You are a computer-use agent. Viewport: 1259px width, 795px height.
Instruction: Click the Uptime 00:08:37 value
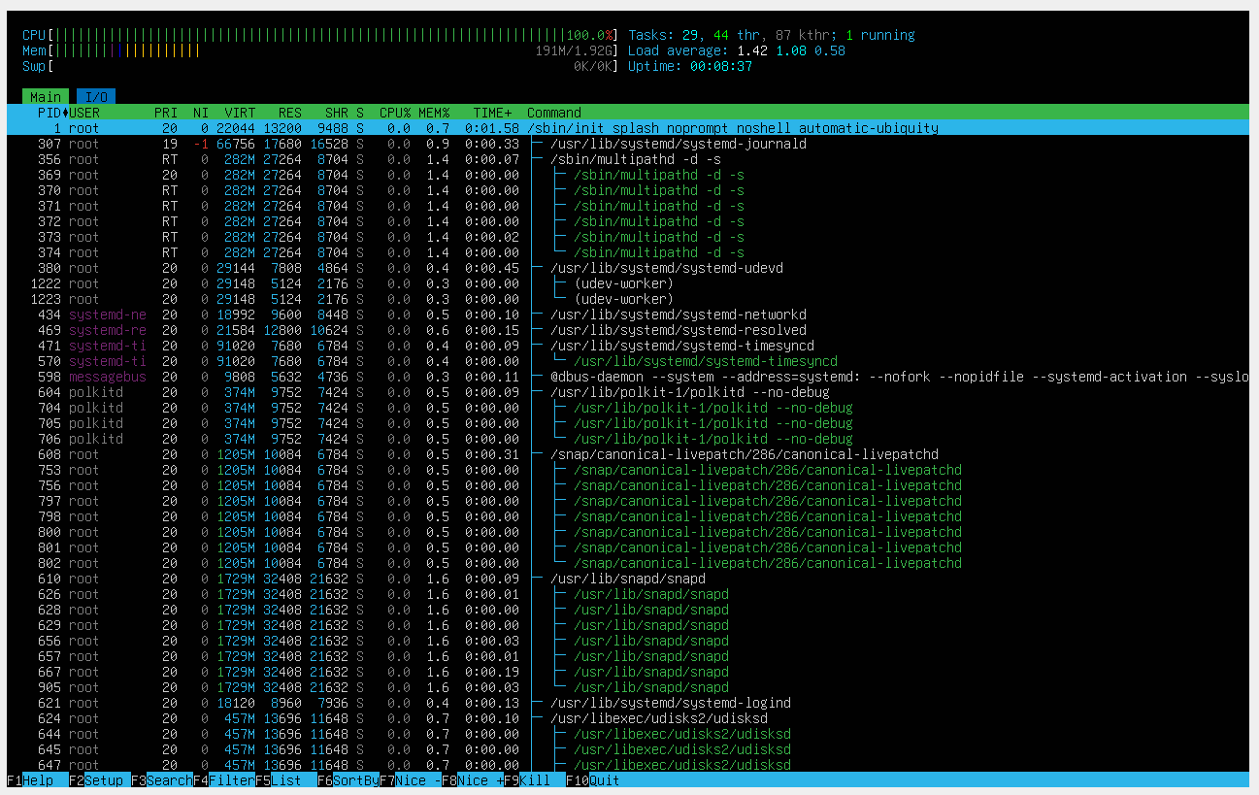click(x=721, y=66)
